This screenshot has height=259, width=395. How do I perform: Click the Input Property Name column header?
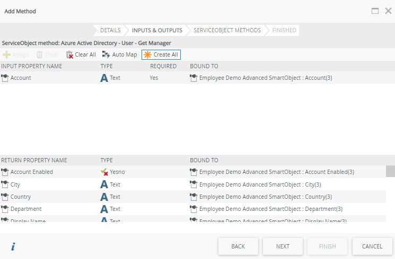32,66
